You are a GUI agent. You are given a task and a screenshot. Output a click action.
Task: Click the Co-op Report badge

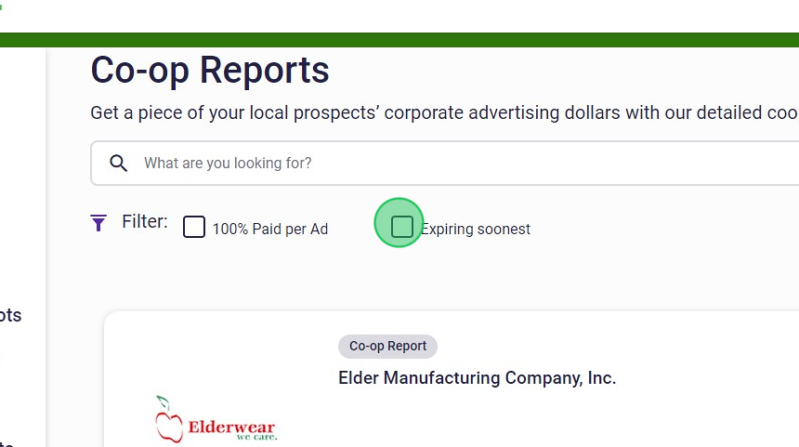pos(387,346)
